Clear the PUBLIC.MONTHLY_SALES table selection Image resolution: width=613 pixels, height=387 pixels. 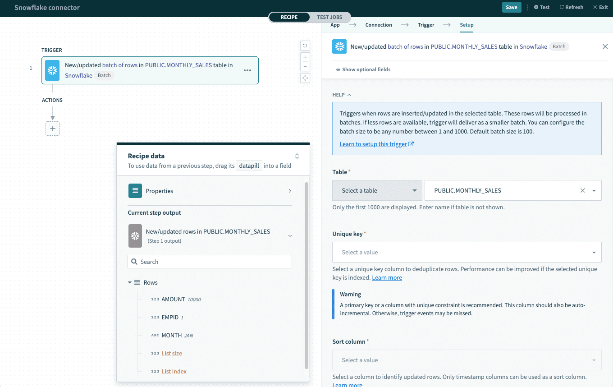tap(582, 190)
